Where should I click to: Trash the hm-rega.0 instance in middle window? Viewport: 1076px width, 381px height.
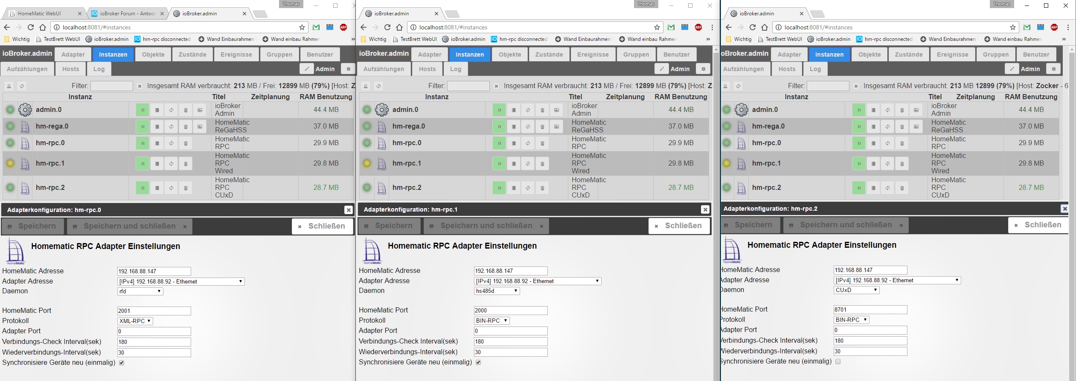pyautogui.click(x=542, y=126)
